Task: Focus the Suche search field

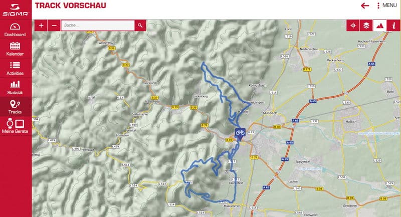Action: (x=98, y=25)
